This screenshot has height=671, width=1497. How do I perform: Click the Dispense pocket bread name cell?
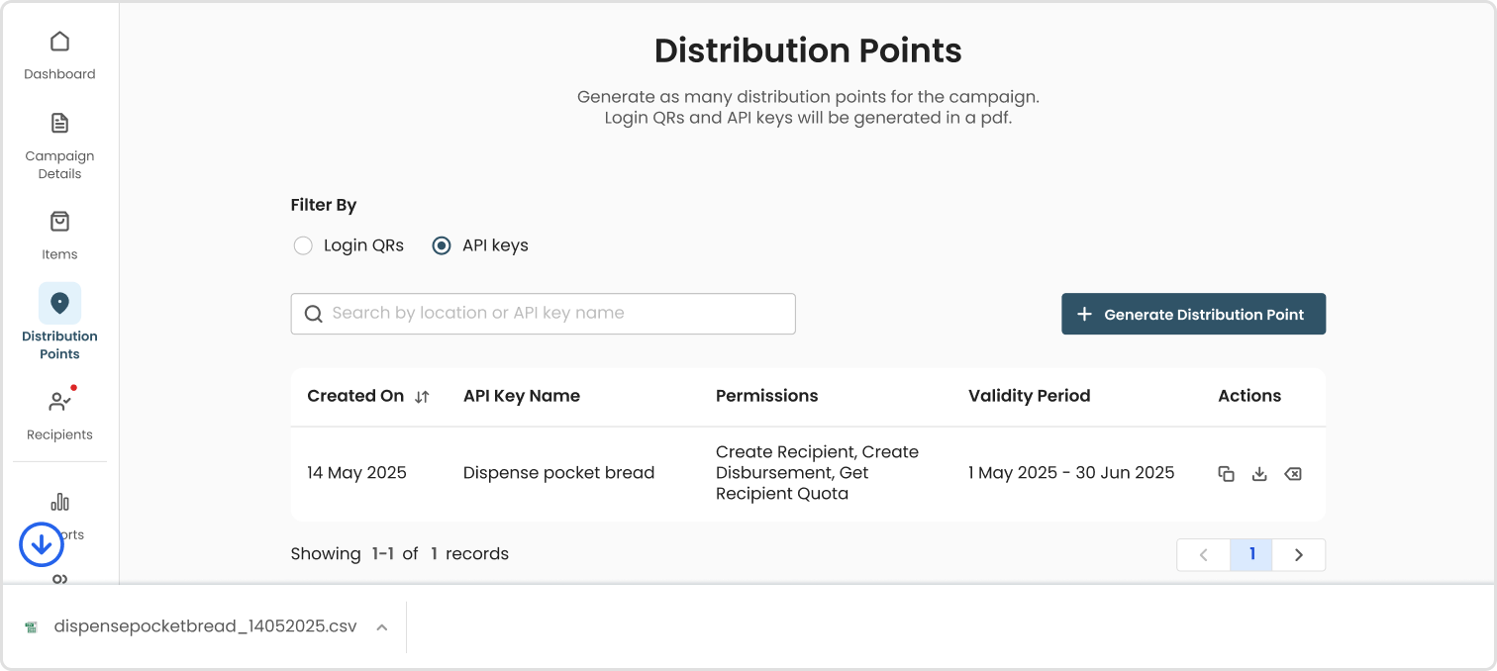(x=558, y=473)
